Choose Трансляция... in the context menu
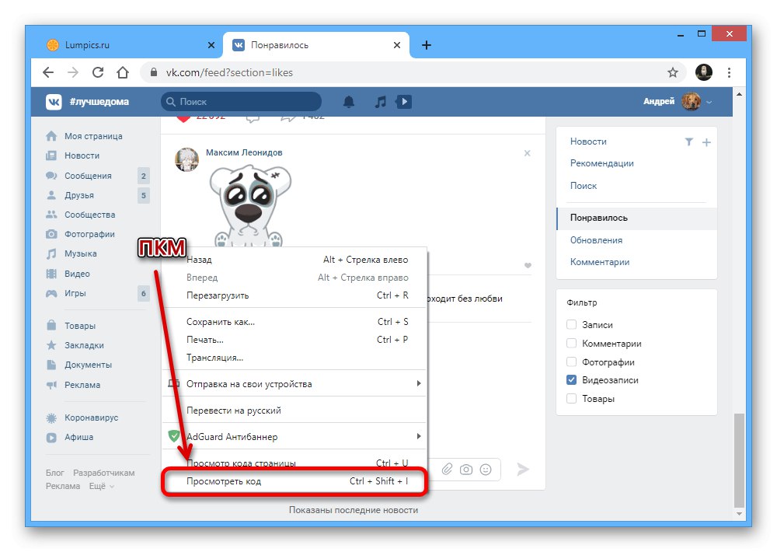 coord(294,358)
